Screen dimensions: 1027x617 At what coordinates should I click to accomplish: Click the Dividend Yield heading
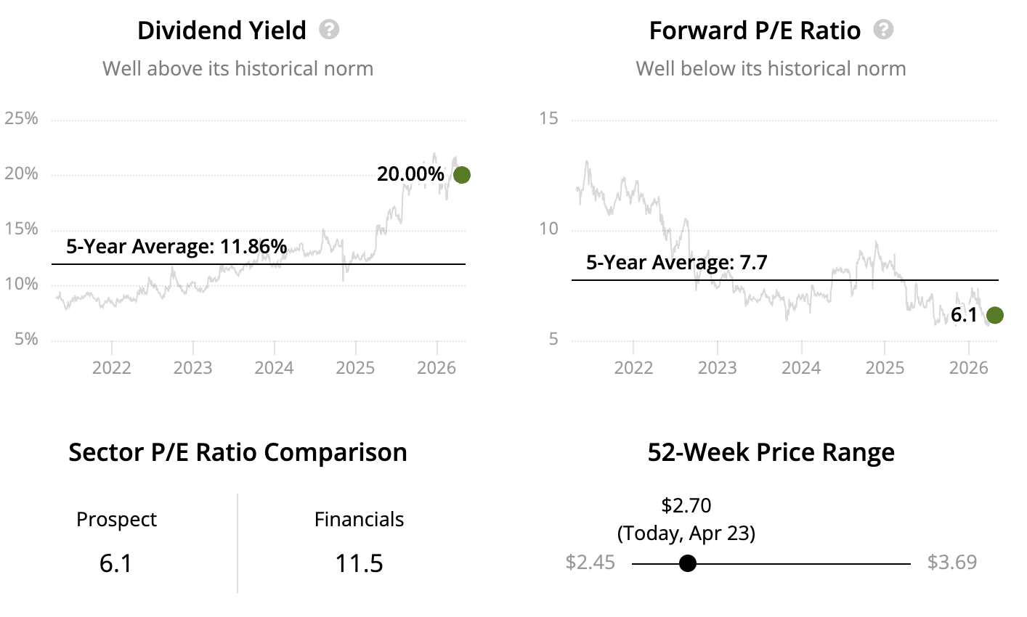click(x=222, y=30)
